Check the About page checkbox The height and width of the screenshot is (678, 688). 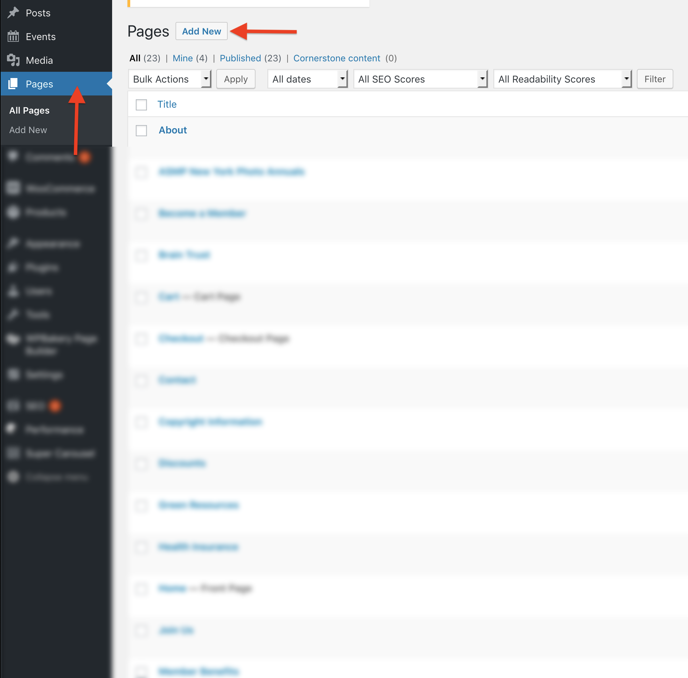point(141,130)
